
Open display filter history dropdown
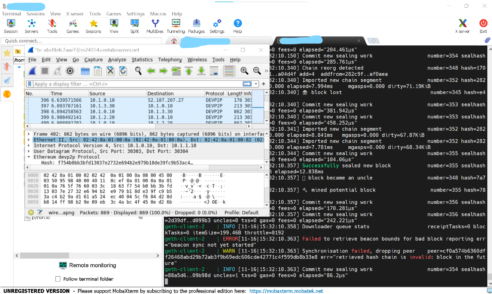coord(256,84)
